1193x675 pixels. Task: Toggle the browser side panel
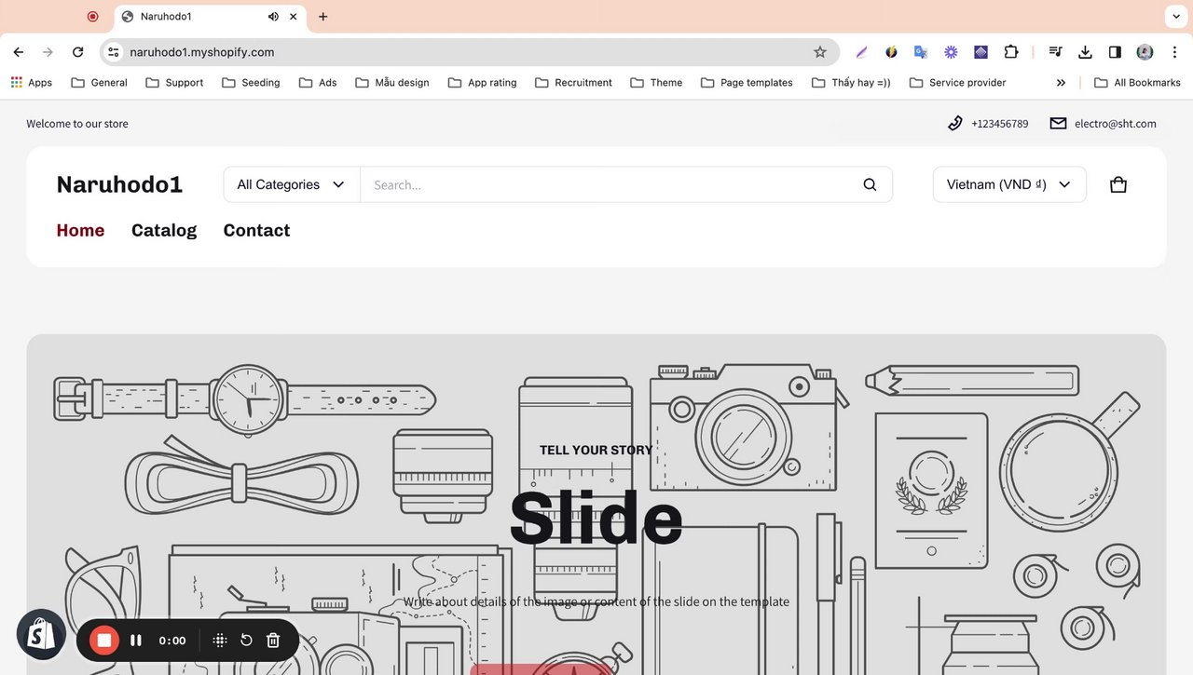point(1115,52)
